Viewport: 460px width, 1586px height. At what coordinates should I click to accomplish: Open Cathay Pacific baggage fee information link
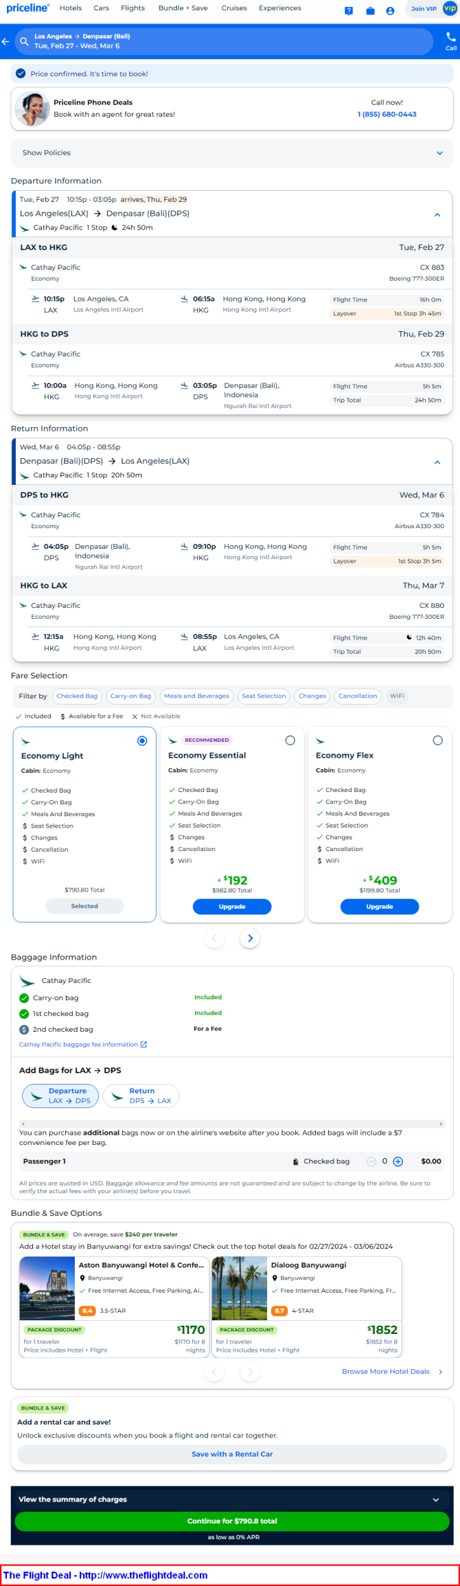click(x=78, y=1044)
